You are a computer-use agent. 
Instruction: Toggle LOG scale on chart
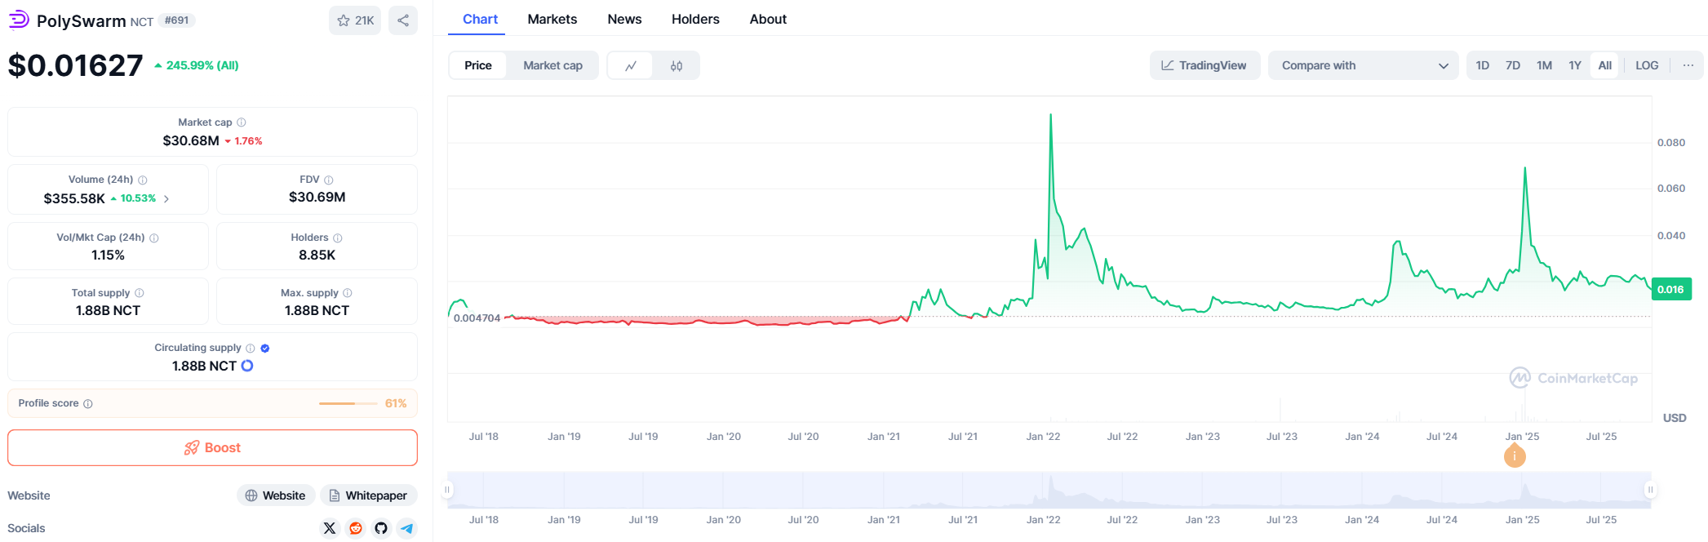1646,66
